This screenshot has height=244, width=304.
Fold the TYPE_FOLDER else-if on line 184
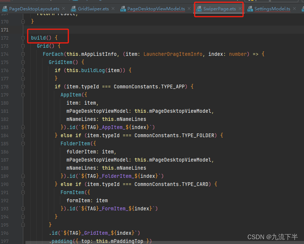(23, 135)
